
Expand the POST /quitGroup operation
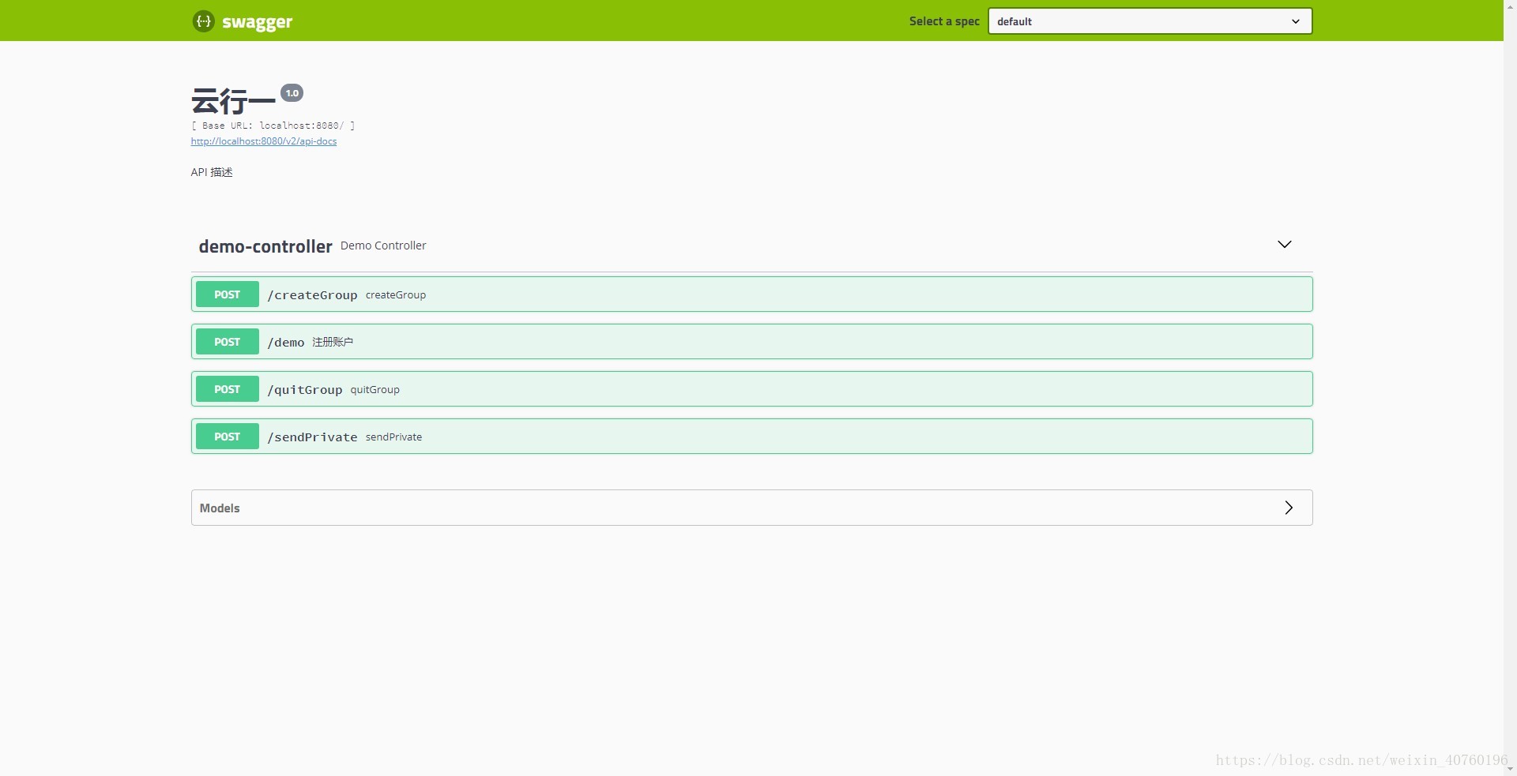click(751, 389)
